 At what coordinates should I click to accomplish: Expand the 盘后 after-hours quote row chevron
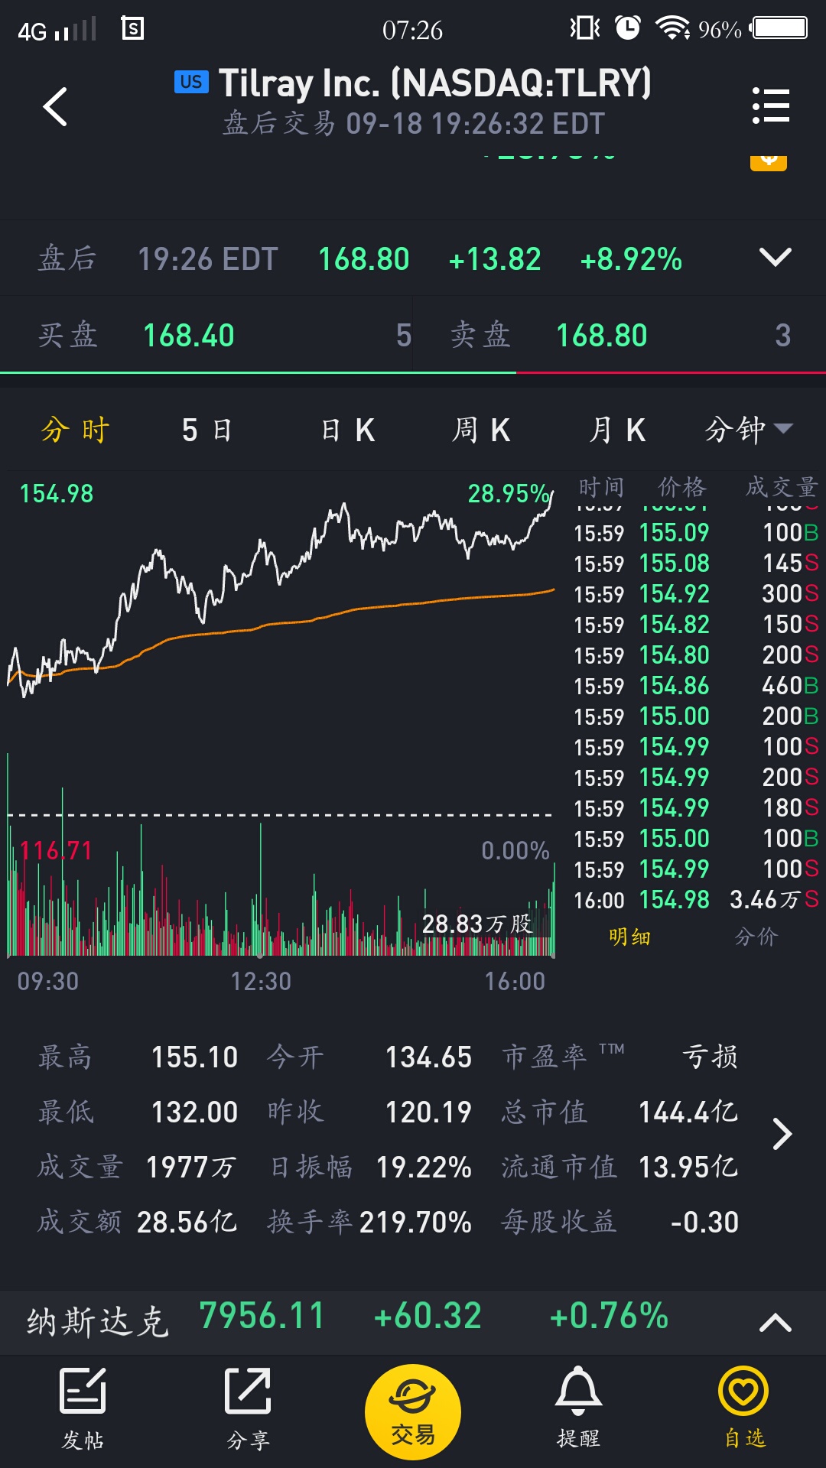point(775,258)
